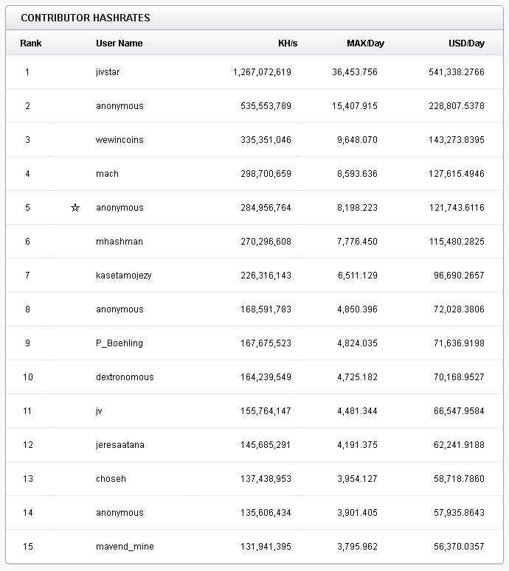Sort by MAX/Day column header

(x=365, y=43)
